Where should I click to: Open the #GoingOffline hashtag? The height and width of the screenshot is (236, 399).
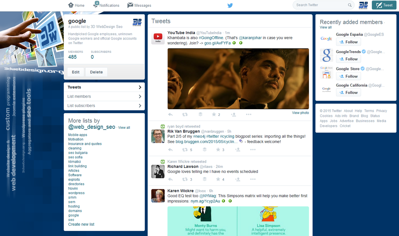[x=211, y=38]
